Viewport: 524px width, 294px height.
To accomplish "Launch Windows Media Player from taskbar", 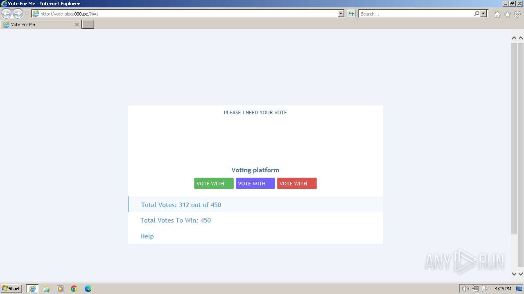I will pyautogui.click(x=60, y=289).
